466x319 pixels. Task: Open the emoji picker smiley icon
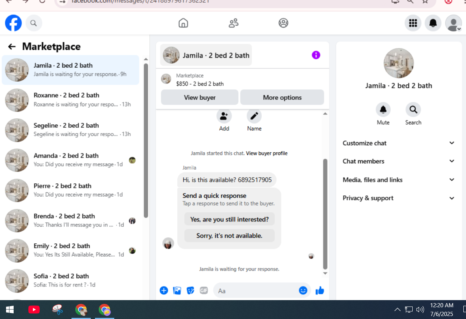pyautogui.click(x=303, y=290)
